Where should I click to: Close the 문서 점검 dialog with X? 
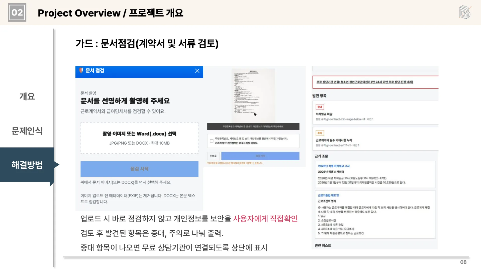197,71
